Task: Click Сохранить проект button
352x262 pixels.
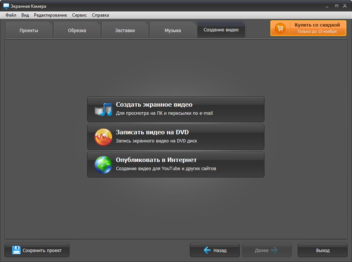Action: [x=37, y=250]
